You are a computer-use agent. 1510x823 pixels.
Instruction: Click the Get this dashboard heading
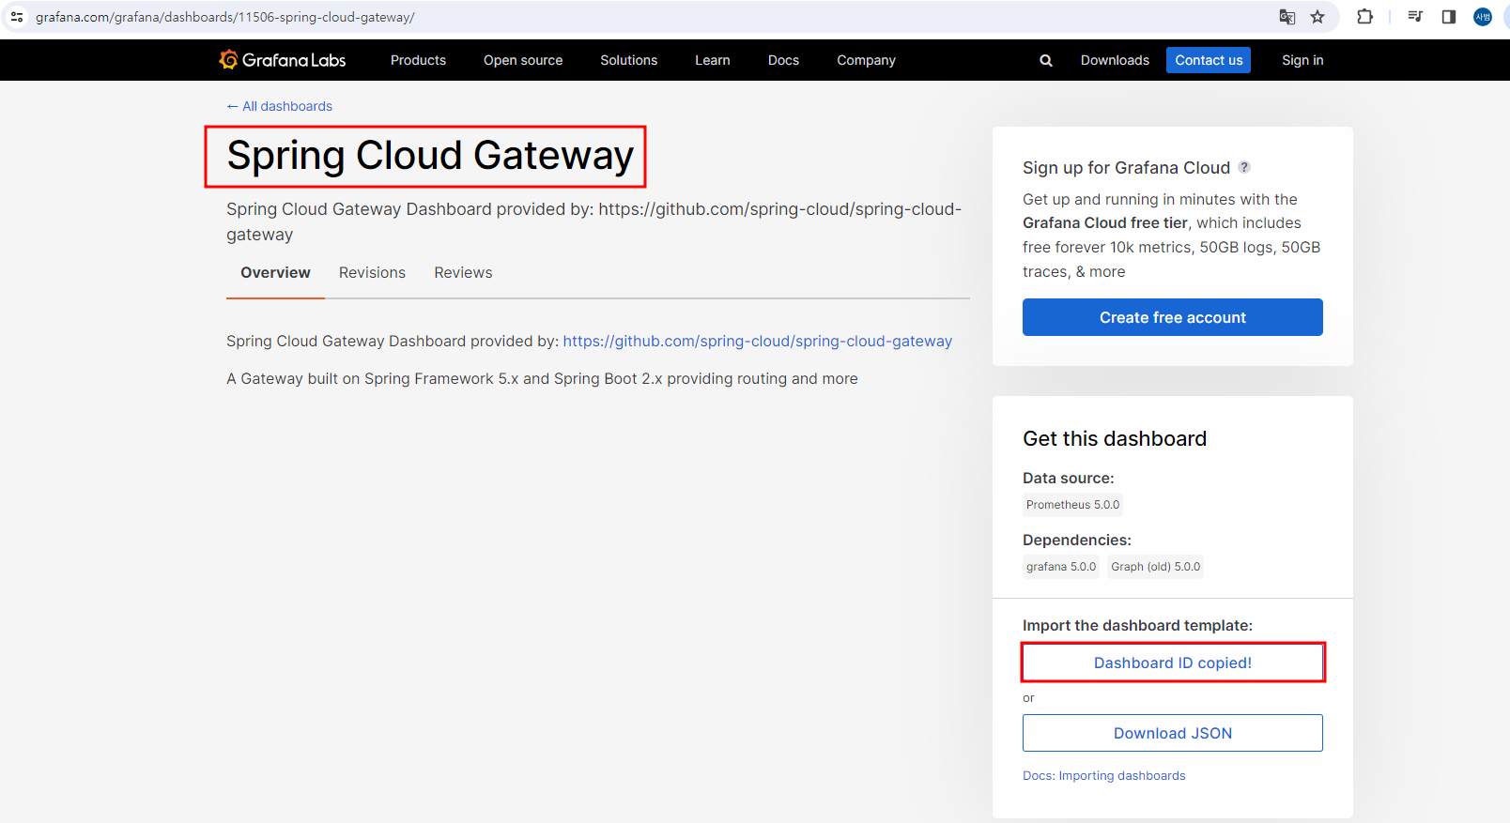click(1115, 438)
